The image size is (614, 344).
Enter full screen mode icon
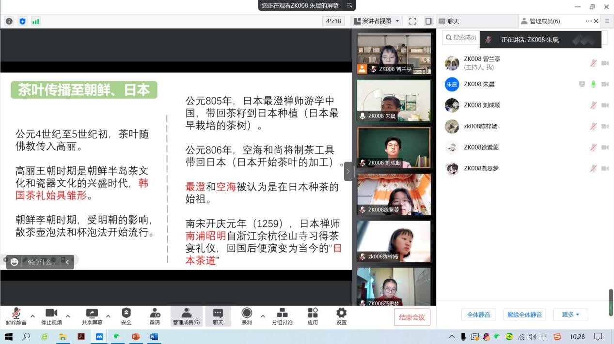click(412, 21)
